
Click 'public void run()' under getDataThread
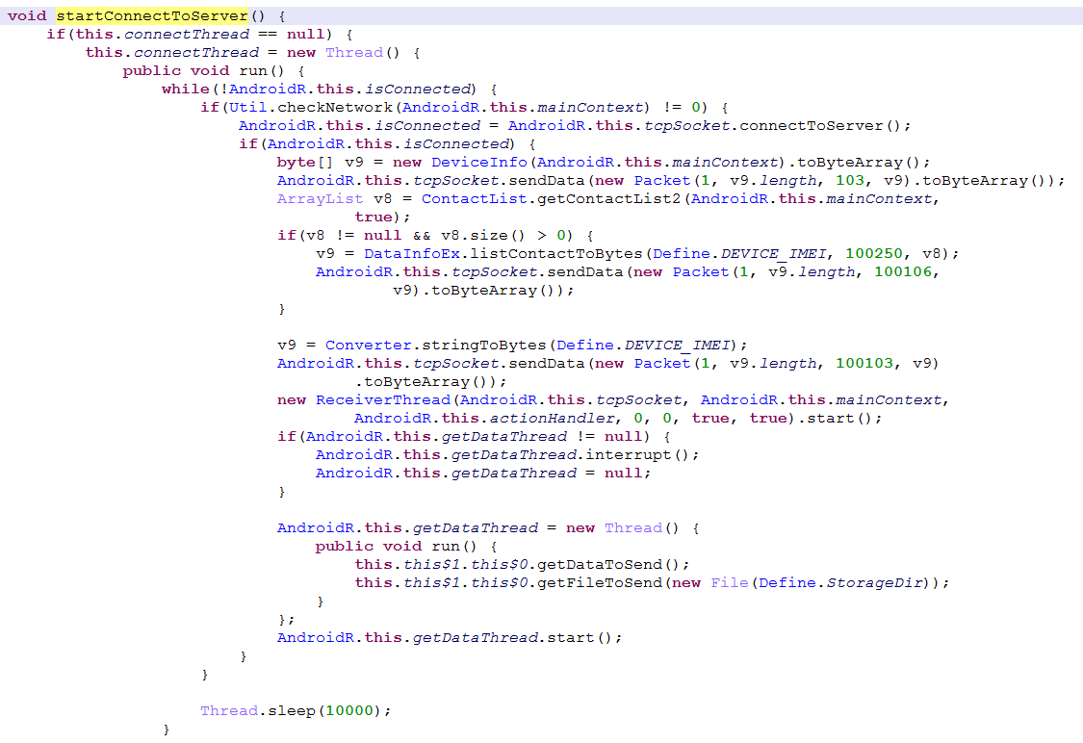coord(397,547)
